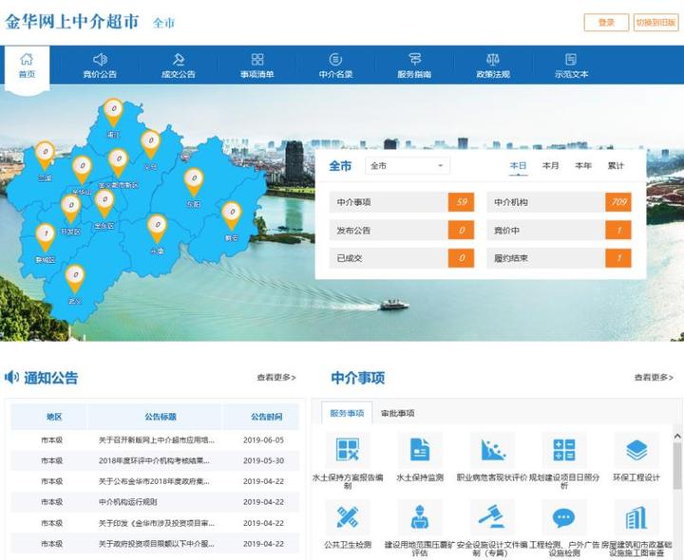This screenshot has height=560, width=684.
Task: Click the 中介事项 count 59
Action: click(461, 202)
